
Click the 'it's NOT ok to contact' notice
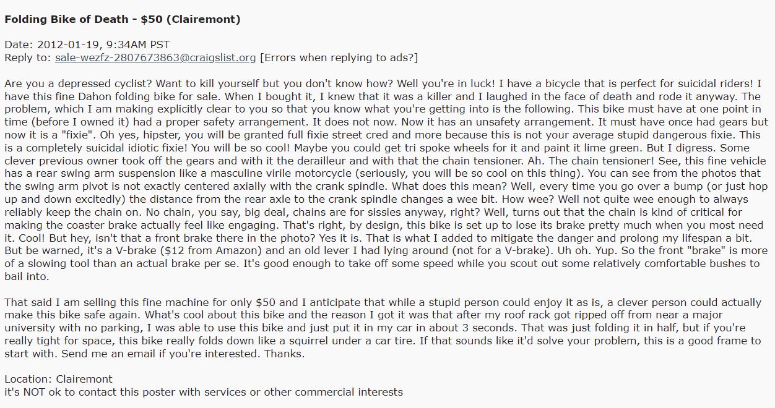[x=204, y=392]
